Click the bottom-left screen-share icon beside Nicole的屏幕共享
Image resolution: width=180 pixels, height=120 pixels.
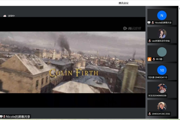pyautogui.click(x=1, y=116)
